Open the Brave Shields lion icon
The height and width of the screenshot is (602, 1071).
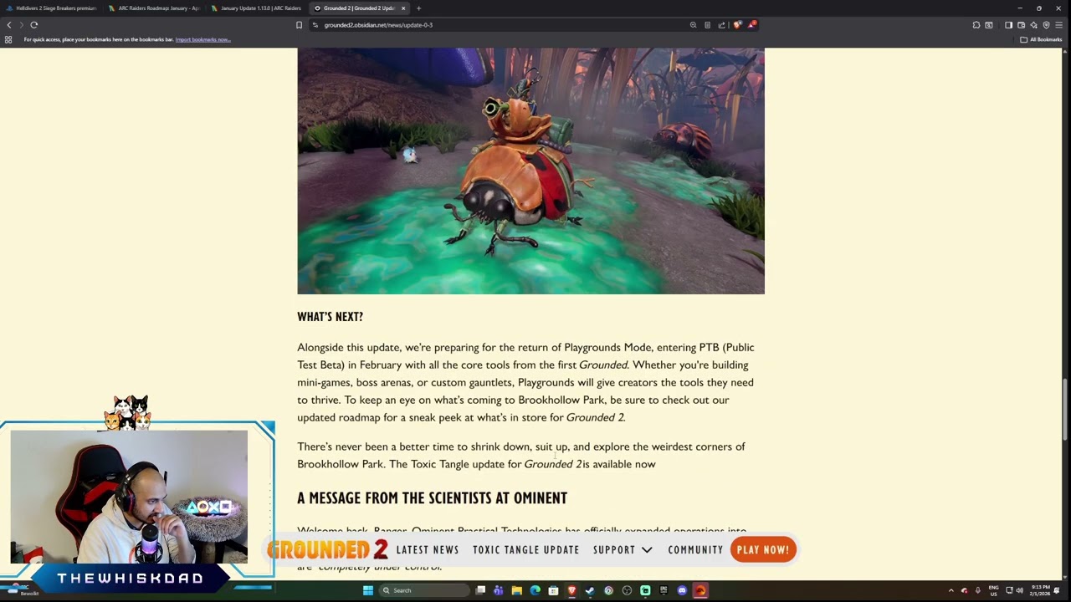736,25
